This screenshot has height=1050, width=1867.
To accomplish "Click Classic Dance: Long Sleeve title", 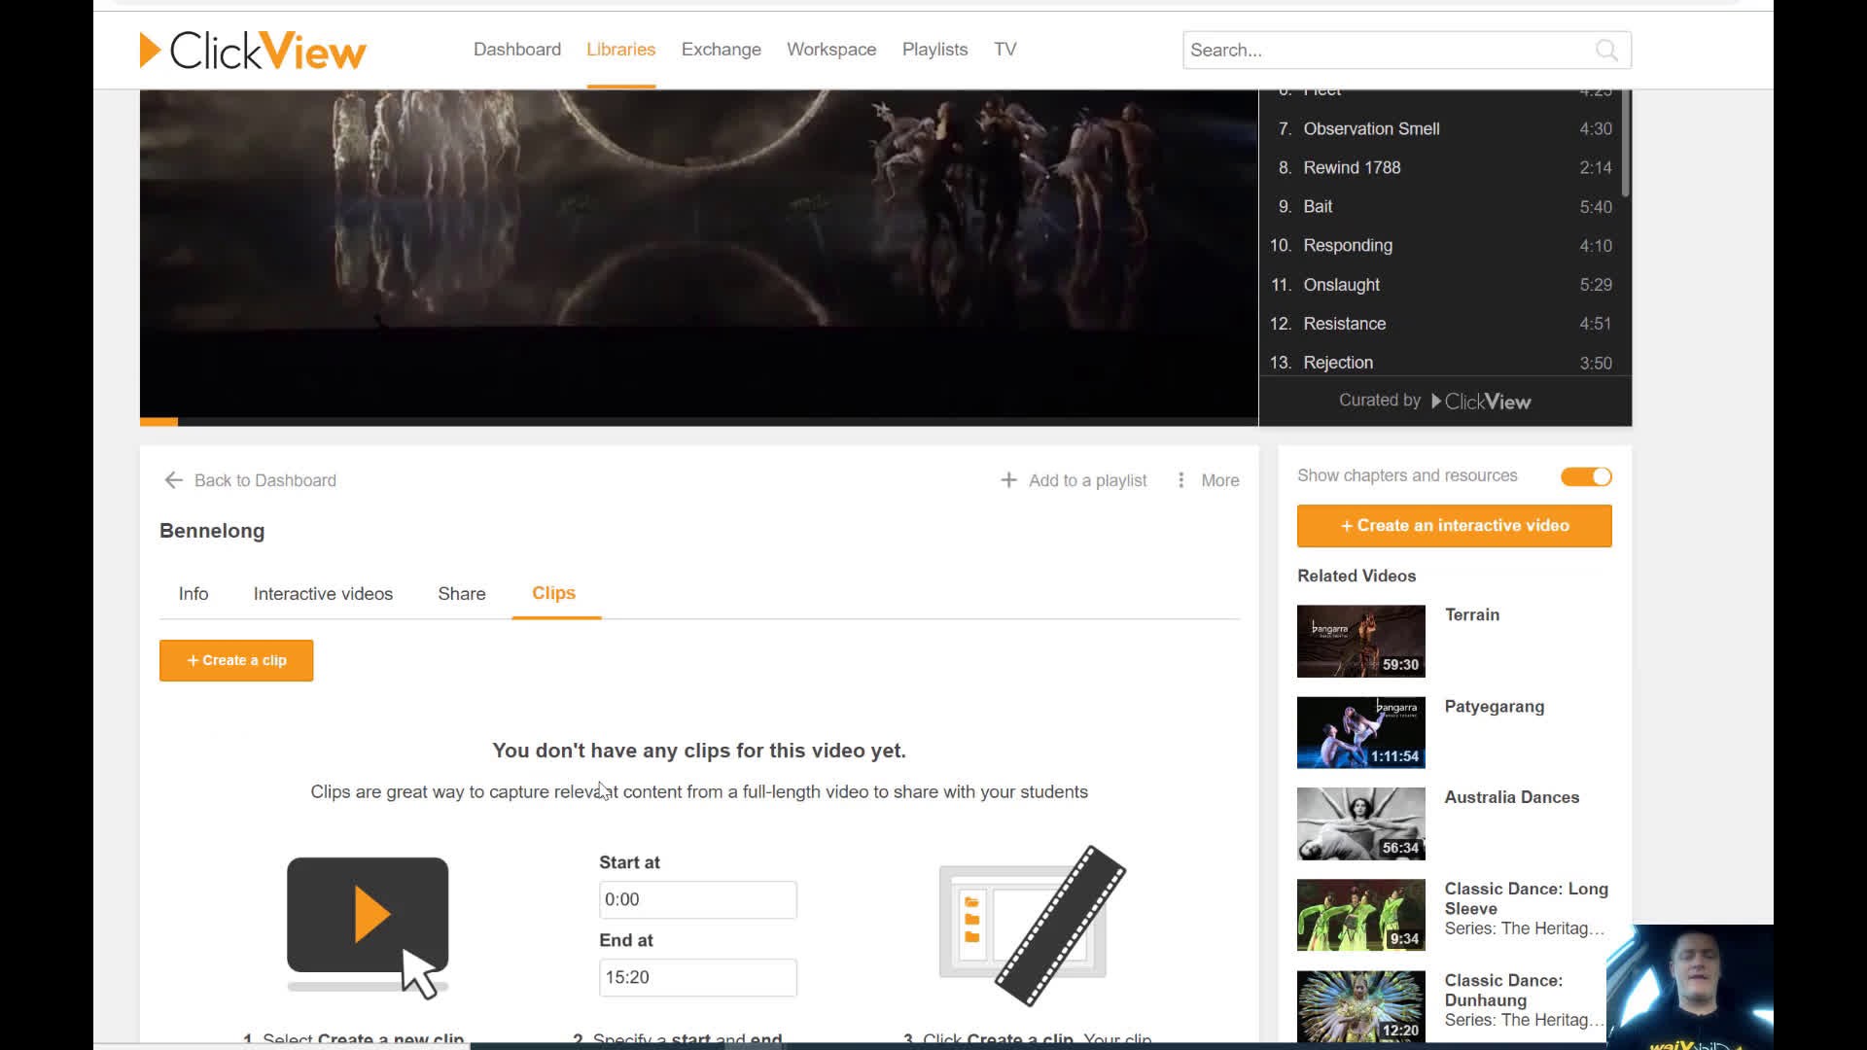I will point(1527,898).
